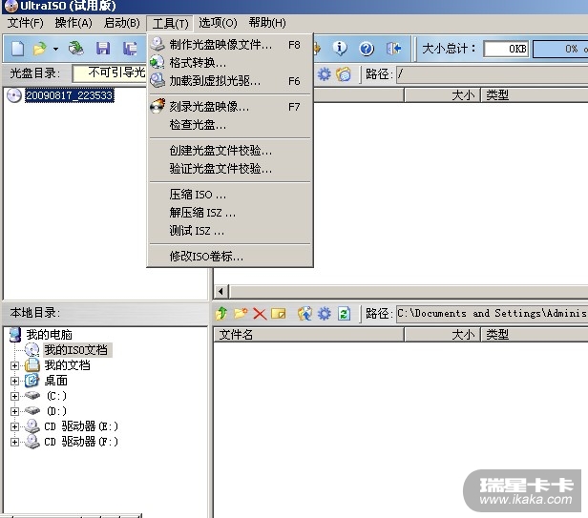Viewport: 588px width, 518px height.
Task: Open the 帮助(H) menu
Action: (267, 23)
